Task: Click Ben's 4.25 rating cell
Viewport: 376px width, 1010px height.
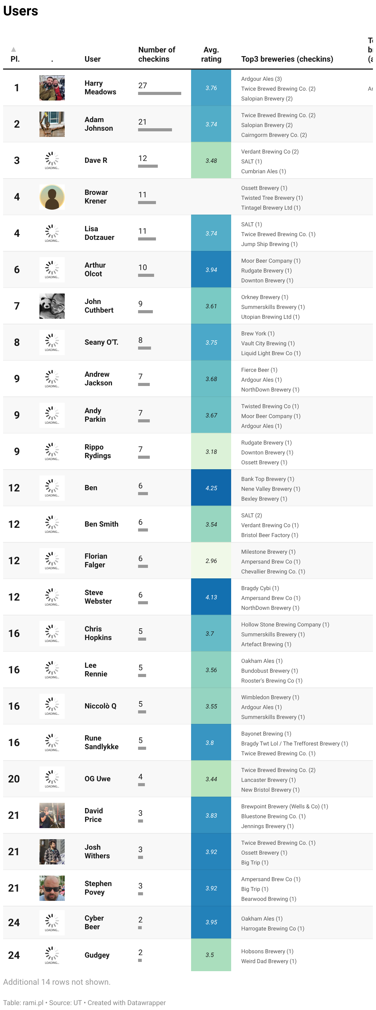Action: point(211,488)
